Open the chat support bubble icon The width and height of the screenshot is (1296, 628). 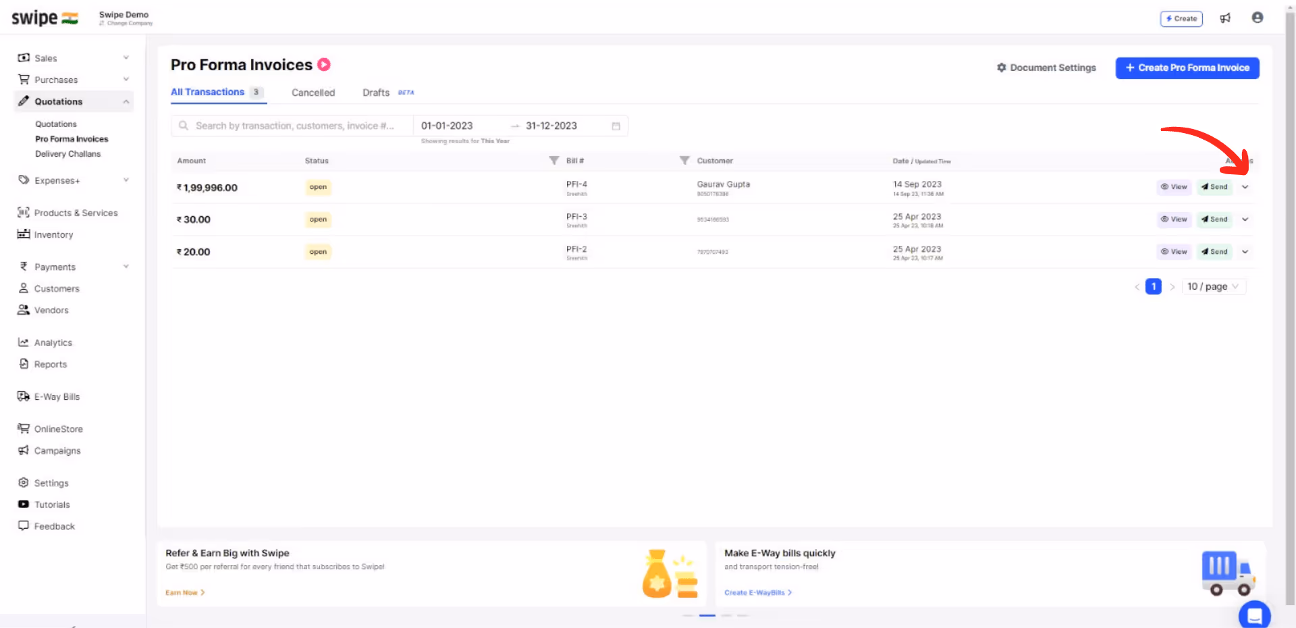click(1254, 615)
